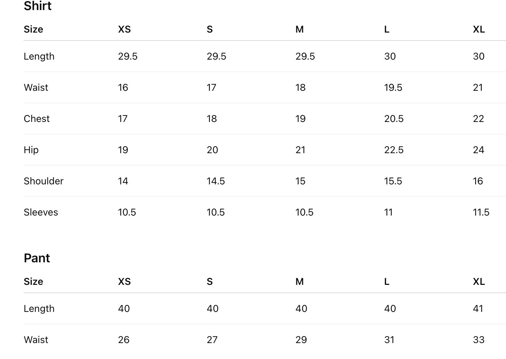Select Pant Waist value 29 for size M

coord(301,340)
